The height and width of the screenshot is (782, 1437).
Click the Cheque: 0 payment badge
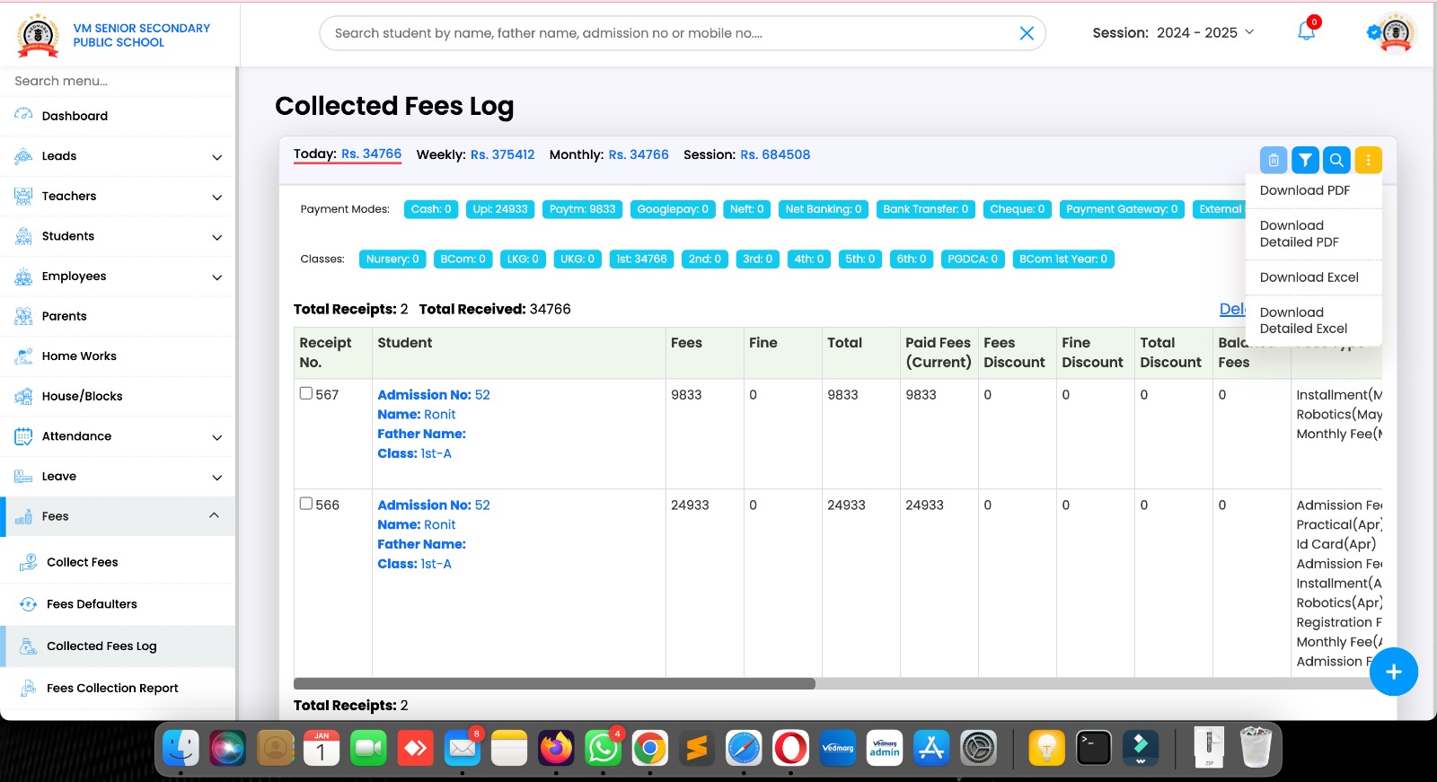1018,209
